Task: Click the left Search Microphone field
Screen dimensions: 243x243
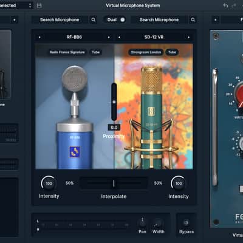Action: tap(60, 19)
